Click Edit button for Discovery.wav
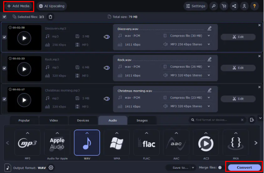This screenshot has width=264, height=173. [x=238, y=37]
